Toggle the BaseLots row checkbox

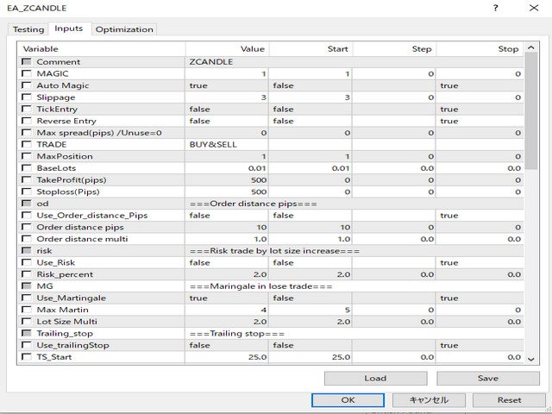(x=27, y=168)
